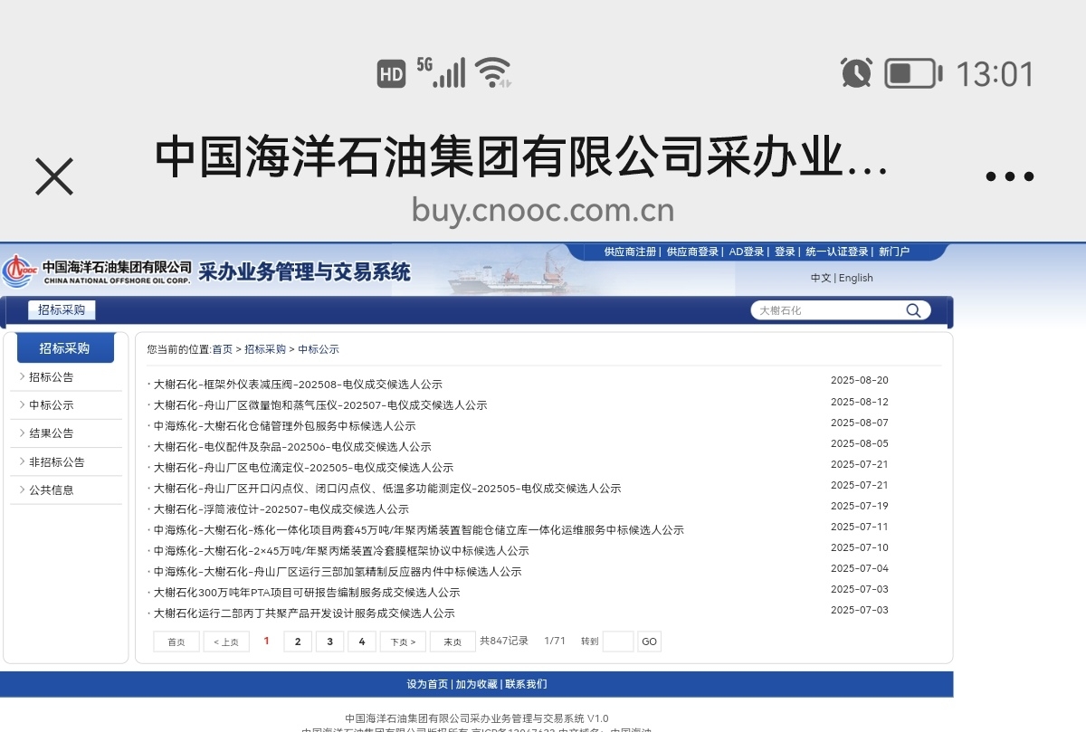Open the AD登录 link
This screenshot has height=732, width=1086.
[x=747, y=252]
